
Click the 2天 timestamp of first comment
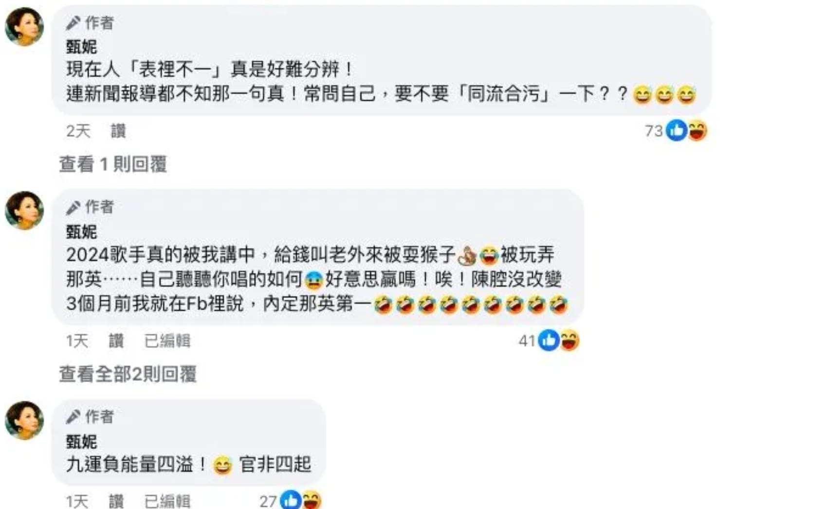pyautogui.click(x=78, y=131)
